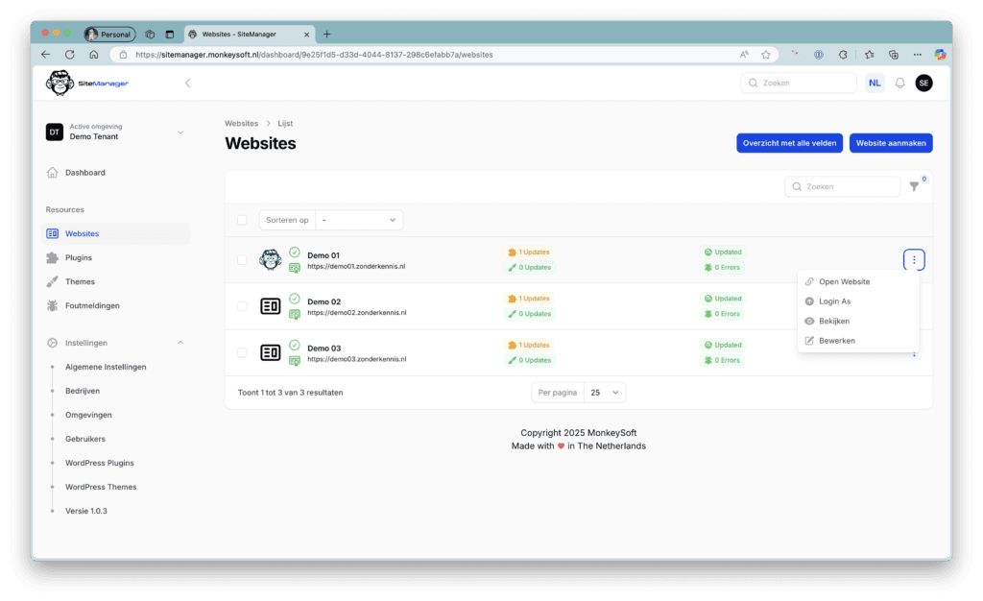Collapse sidebar with the left chevron

(x=187, y=84)
